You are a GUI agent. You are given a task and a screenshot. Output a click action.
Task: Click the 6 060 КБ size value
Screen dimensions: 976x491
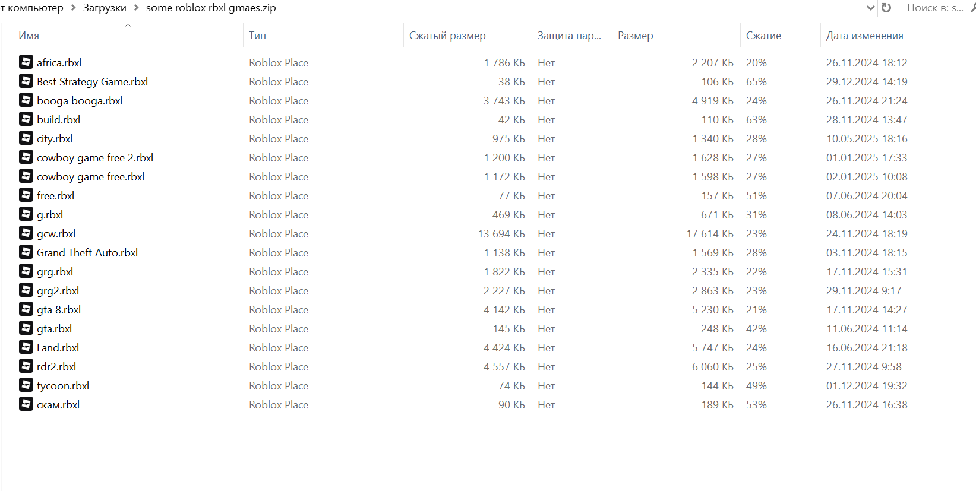pos(713,366)
